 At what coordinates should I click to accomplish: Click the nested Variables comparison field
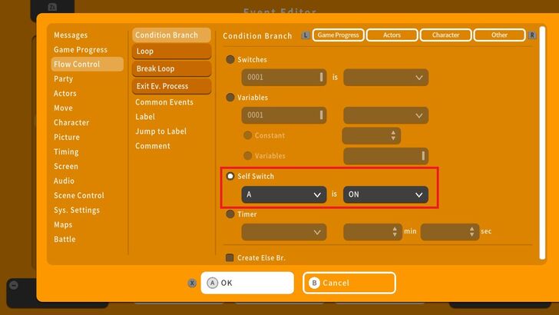385,156
